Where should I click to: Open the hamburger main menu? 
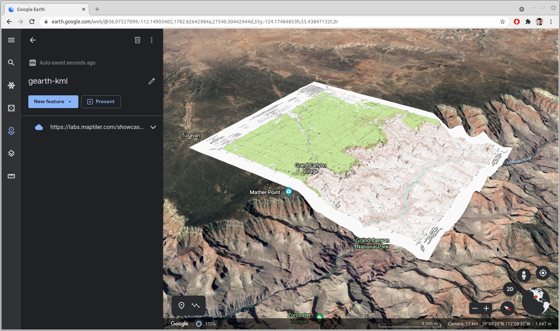pyautogui.click(x=11, y=40)
